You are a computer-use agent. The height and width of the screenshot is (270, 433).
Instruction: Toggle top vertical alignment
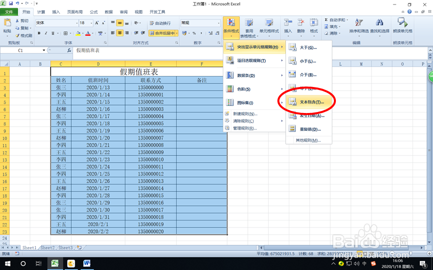pyautogui.click(x=113, y=23)
